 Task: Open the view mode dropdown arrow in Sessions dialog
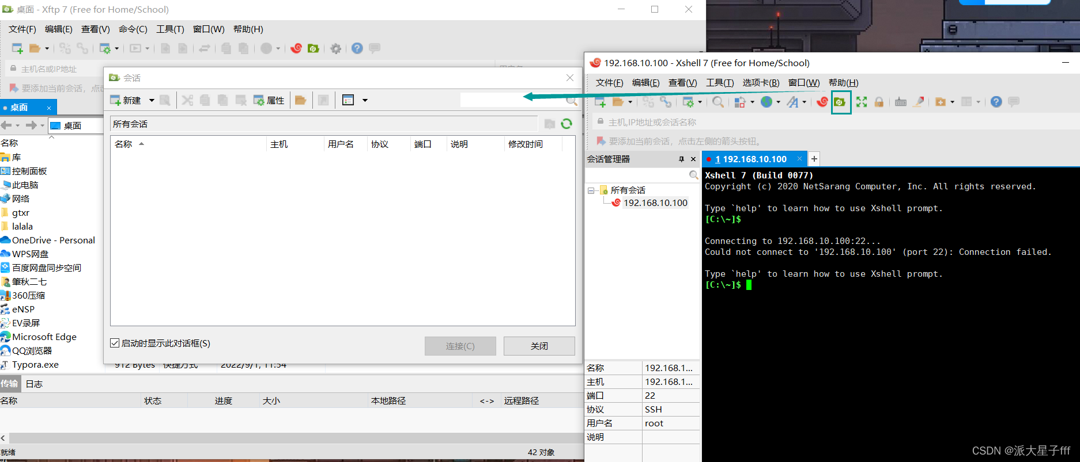pos(365,100)
